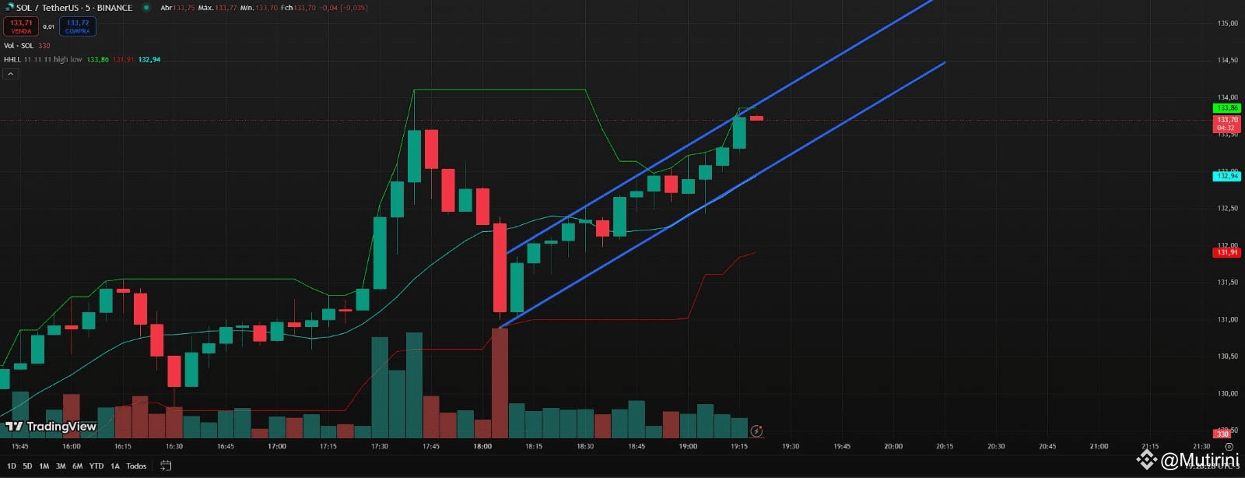This screenshot has height=478, width=1245.
Task: Select the 6M time range
Action: pyautogui.click(x=77, y=466)
